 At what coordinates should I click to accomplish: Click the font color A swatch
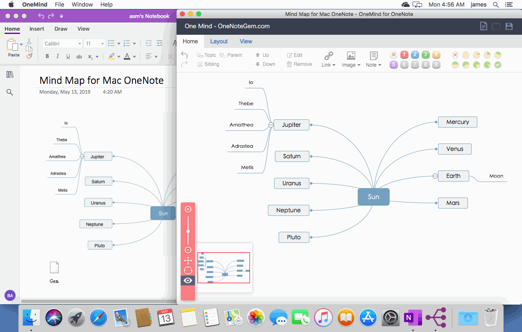tap(127, 56)
